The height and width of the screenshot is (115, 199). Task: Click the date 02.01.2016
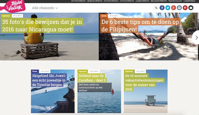pyautogui.click(x=114, y=16)
